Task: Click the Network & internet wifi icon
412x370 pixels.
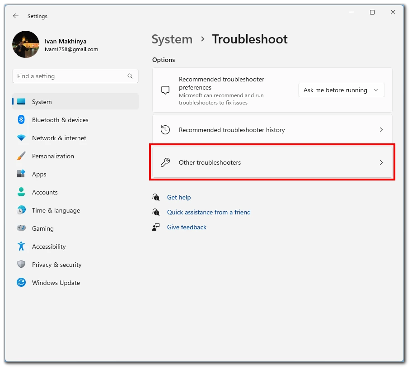Action: click(x=21, y=138)
